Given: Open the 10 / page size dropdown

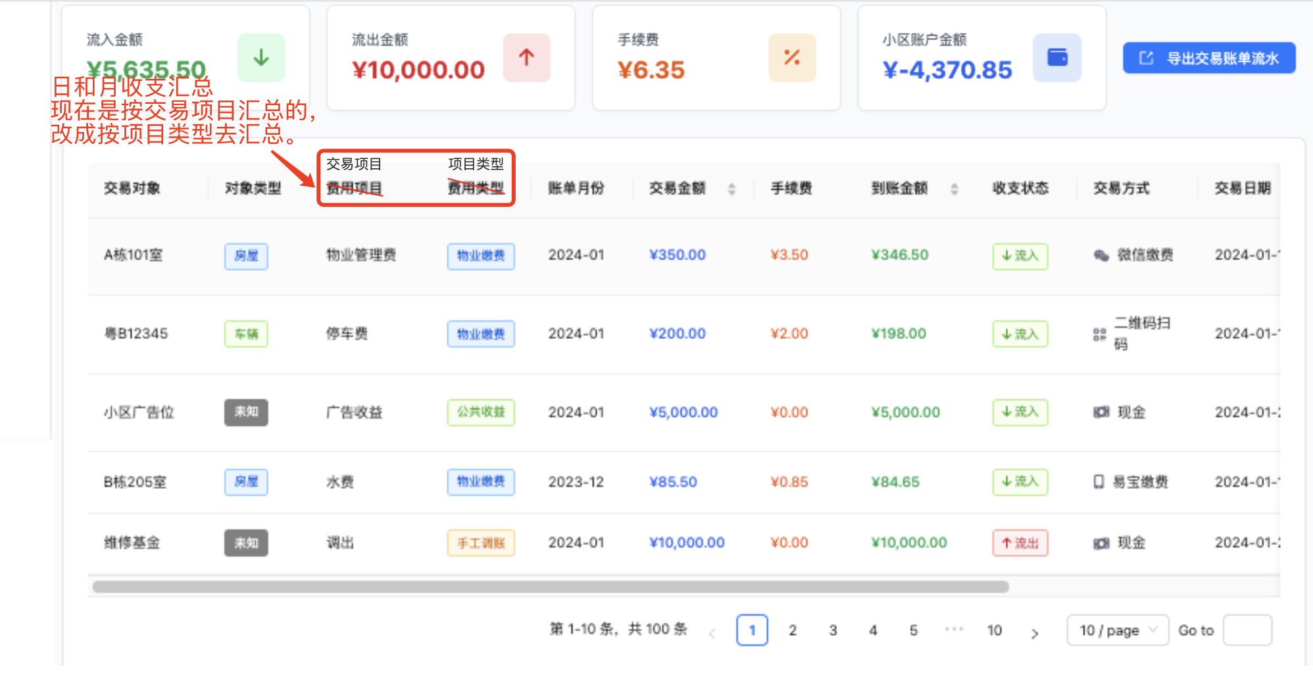Looking at the screenshot, I should [x=1118, y=631].
